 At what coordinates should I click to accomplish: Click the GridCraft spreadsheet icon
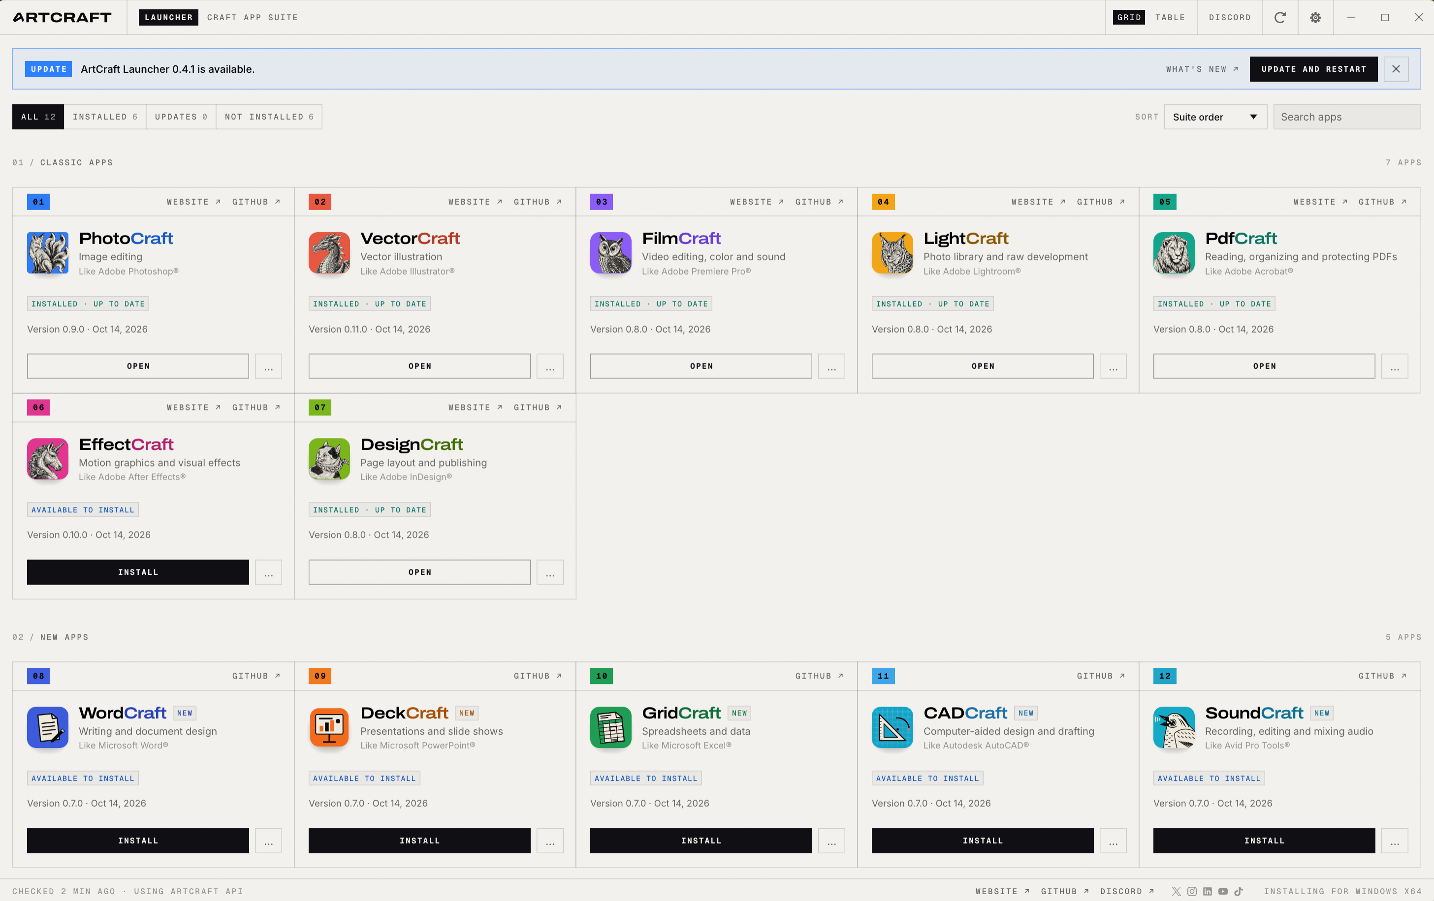click(611, 727)
